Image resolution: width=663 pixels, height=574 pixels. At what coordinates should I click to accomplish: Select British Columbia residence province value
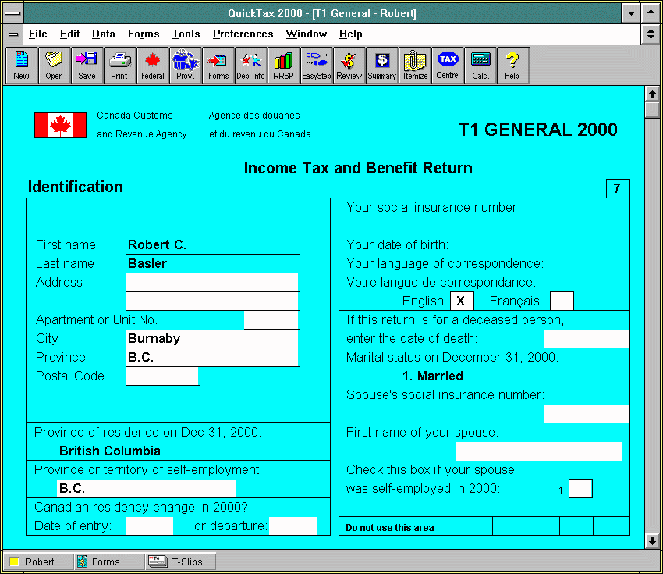point(110,451)
